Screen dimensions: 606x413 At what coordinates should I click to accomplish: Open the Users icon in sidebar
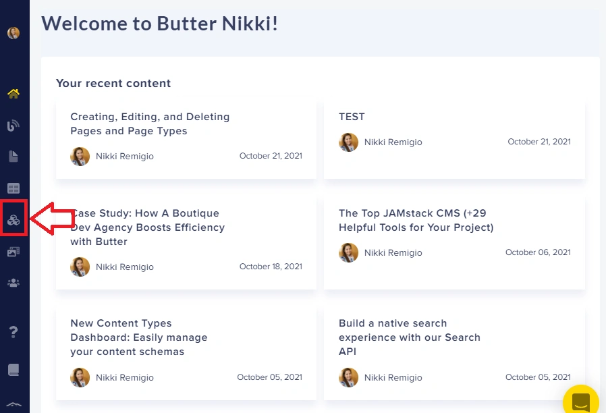13,283
